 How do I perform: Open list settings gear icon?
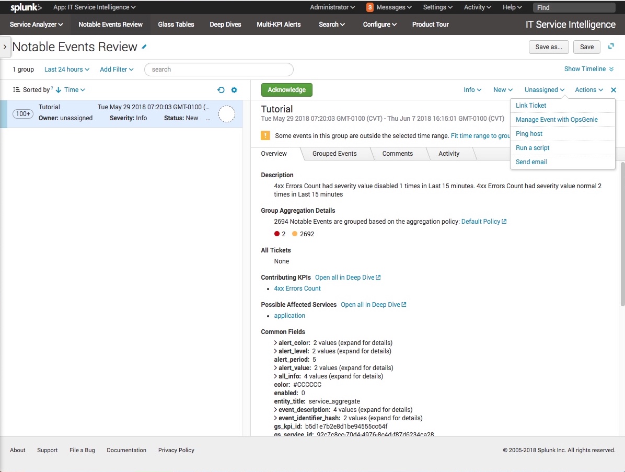click(234, 90)
